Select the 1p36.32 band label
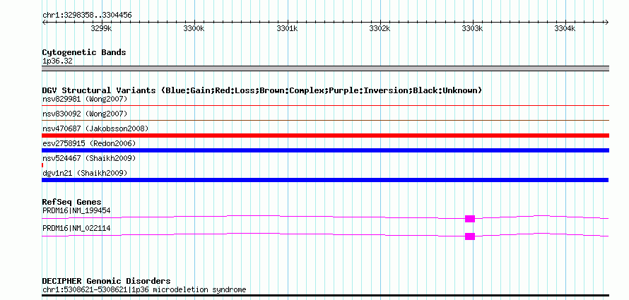The width and height of the screenshot is (629, 300). (x=57, y=61)
